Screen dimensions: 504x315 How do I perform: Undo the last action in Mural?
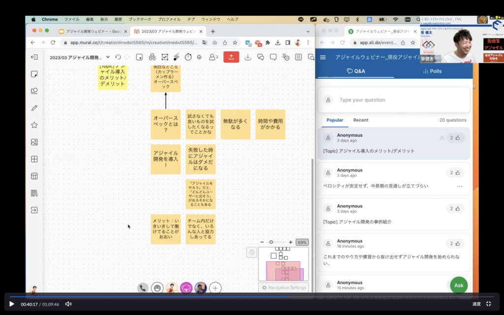(x=118, y=57)
